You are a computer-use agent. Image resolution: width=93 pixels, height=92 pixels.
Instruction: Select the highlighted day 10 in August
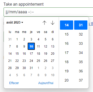coord(31,46)
